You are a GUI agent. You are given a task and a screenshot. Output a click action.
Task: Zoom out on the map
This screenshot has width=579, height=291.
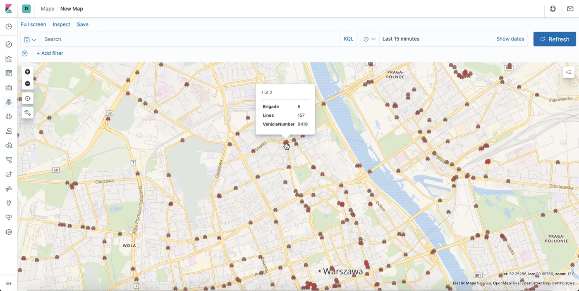coord(28,84)
